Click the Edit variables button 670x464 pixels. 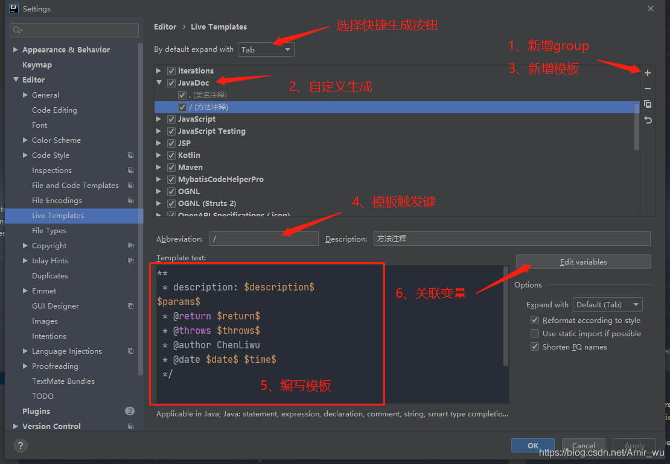582,262
